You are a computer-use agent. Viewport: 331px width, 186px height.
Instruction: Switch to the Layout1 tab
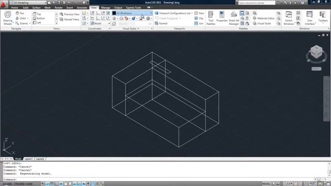point(29,159)
